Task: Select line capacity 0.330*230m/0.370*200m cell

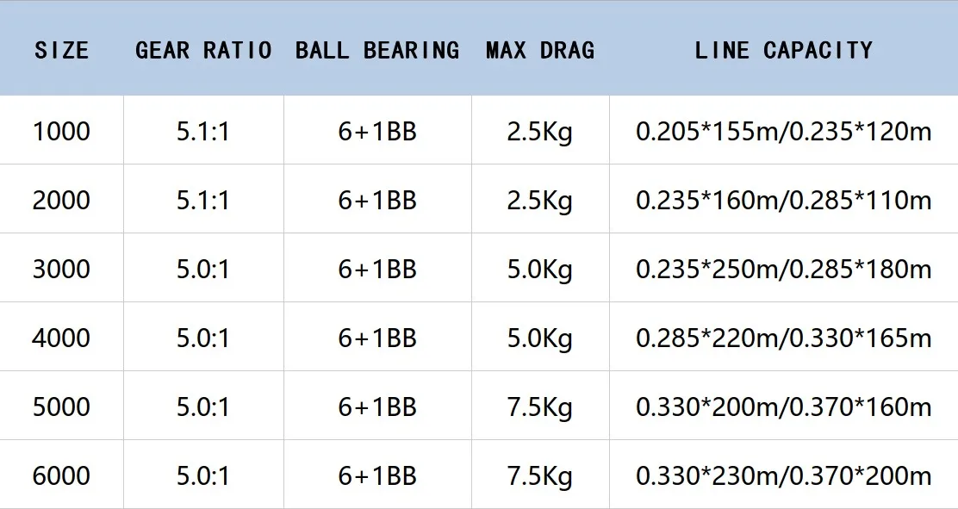Action: pos(784,476)
